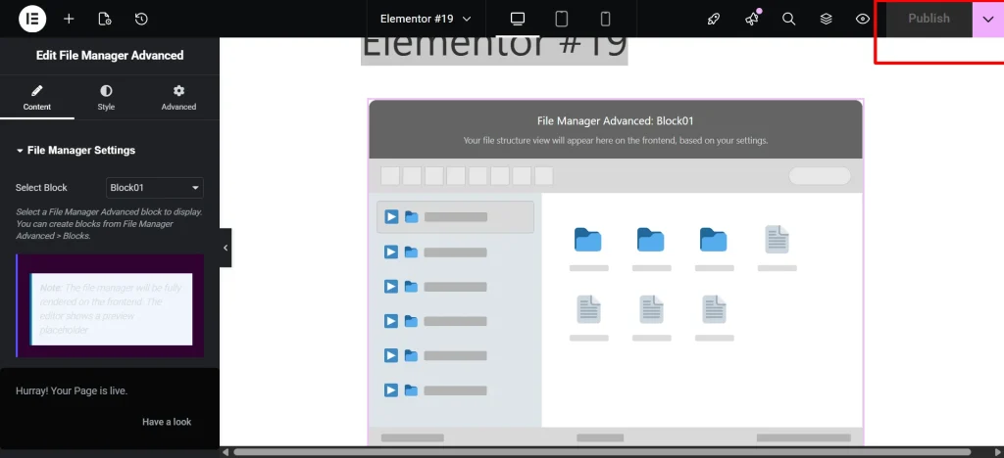Click the horizontal scrollbar thumb
This screenshot has height=458, width=1004.
click(602, 451)
